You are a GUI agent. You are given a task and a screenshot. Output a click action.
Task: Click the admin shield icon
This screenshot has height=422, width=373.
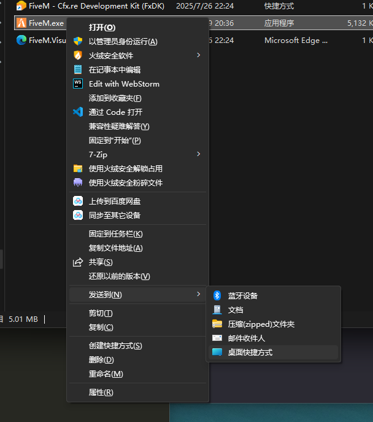78,41
